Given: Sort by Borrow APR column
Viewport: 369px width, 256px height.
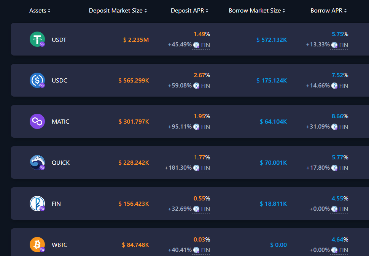Looking at the screenshot, I should coord(328,11).
